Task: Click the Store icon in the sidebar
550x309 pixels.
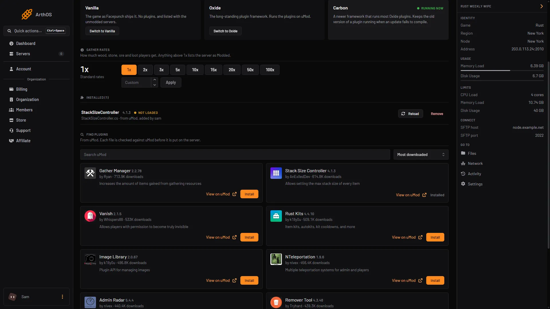Action: click(11, 120)
